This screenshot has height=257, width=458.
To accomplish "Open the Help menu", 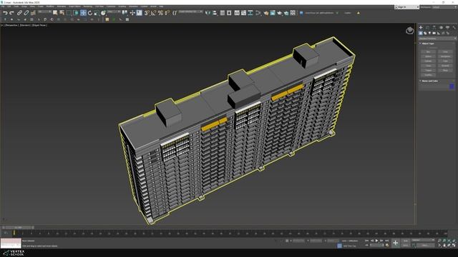I will [x=161, y=6].
